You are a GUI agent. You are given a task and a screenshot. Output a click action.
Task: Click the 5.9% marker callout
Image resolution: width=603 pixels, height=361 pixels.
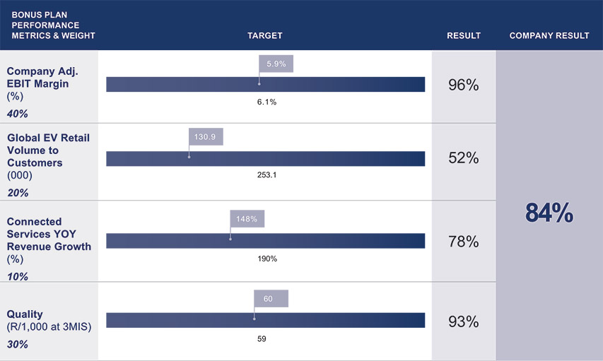tap(276, 64)
